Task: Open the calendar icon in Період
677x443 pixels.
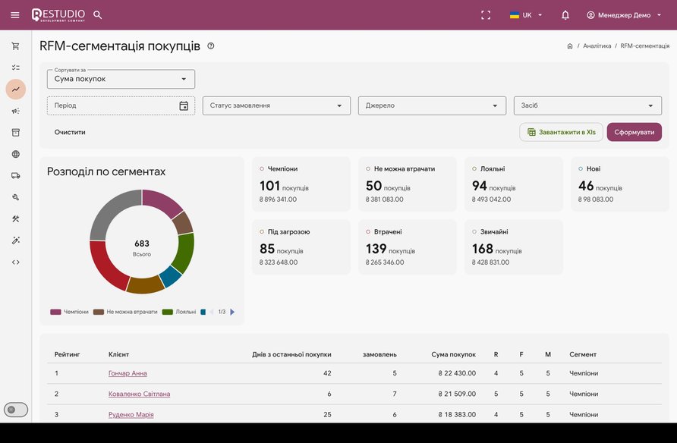Action: pyautogui.click(x=184, y=105)
